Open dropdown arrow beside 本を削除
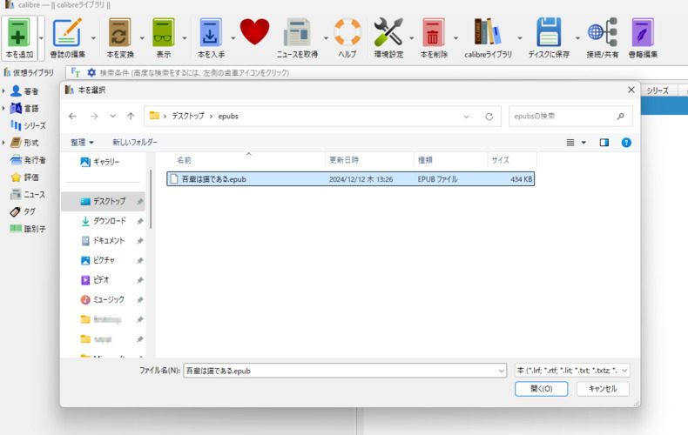 pos(455,38)
